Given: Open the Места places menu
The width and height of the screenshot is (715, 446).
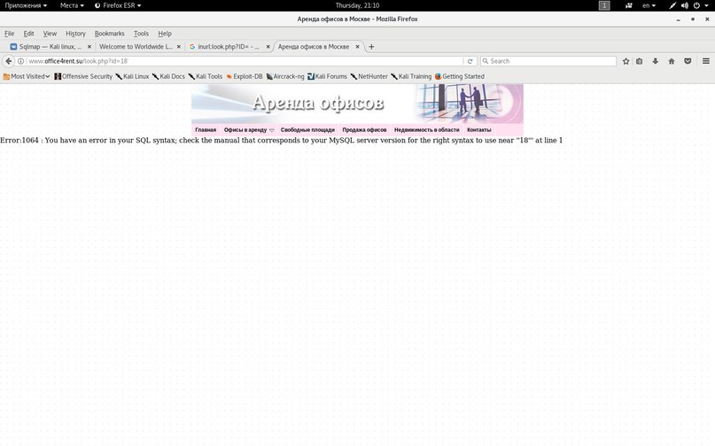Looking at the screenshot, I should point(72,5).
